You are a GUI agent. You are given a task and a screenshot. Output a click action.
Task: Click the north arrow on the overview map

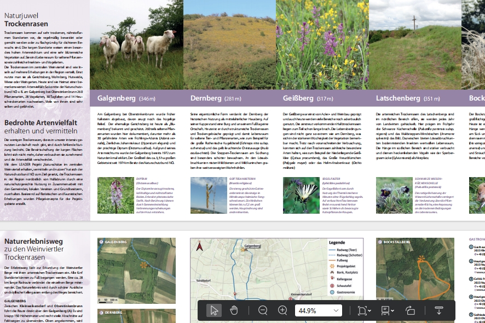[199, 246]
